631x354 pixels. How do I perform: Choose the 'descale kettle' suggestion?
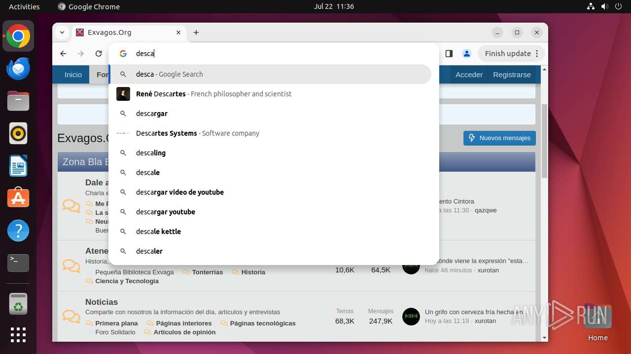(270, 232)
